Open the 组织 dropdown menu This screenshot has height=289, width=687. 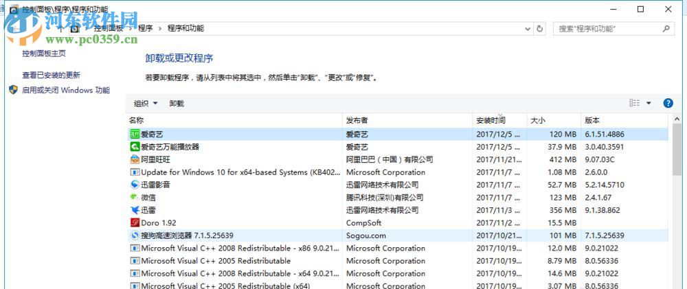[146, 104]
